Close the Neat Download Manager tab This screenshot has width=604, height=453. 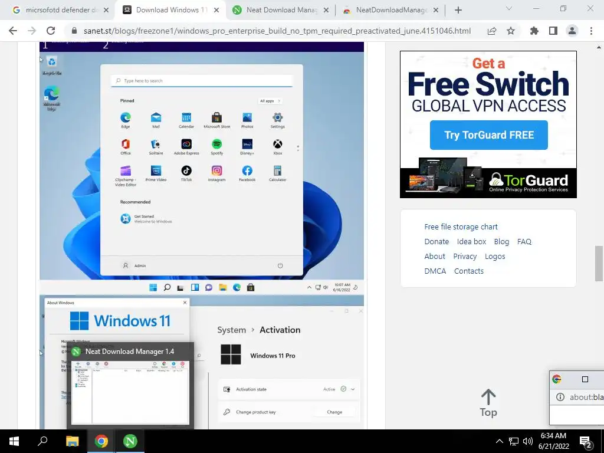click(326, 10)
